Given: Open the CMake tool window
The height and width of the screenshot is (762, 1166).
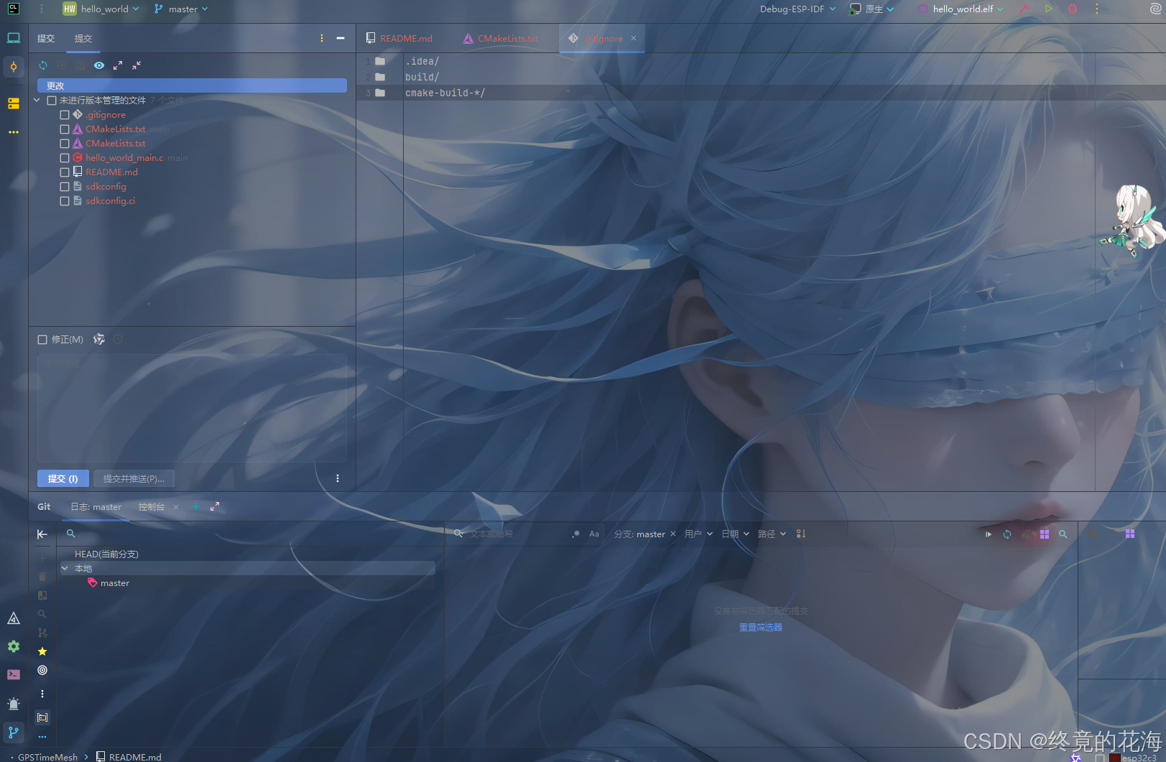Looking at the screenshot, I should click(x=14, y=618).
